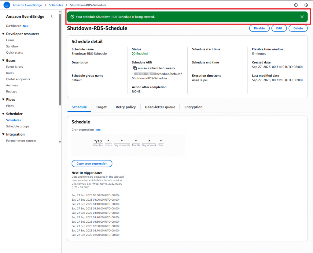Select the */10 Minutes cron value

click(x=98, y=141)
